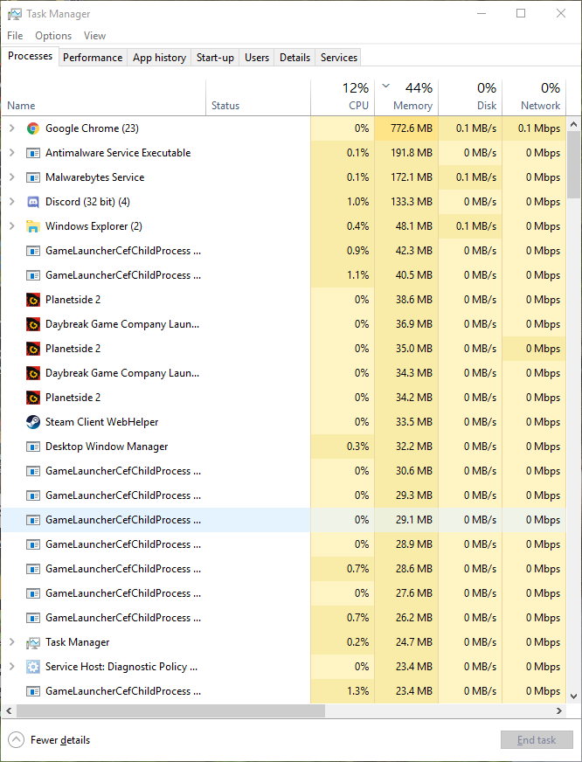582x762 pixels.
Task: Click the vertical scrollbar up arrow
Action: pos(574,124)
